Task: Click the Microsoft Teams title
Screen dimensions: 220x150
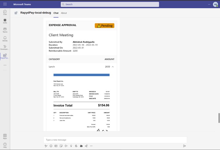Action: 22,4
